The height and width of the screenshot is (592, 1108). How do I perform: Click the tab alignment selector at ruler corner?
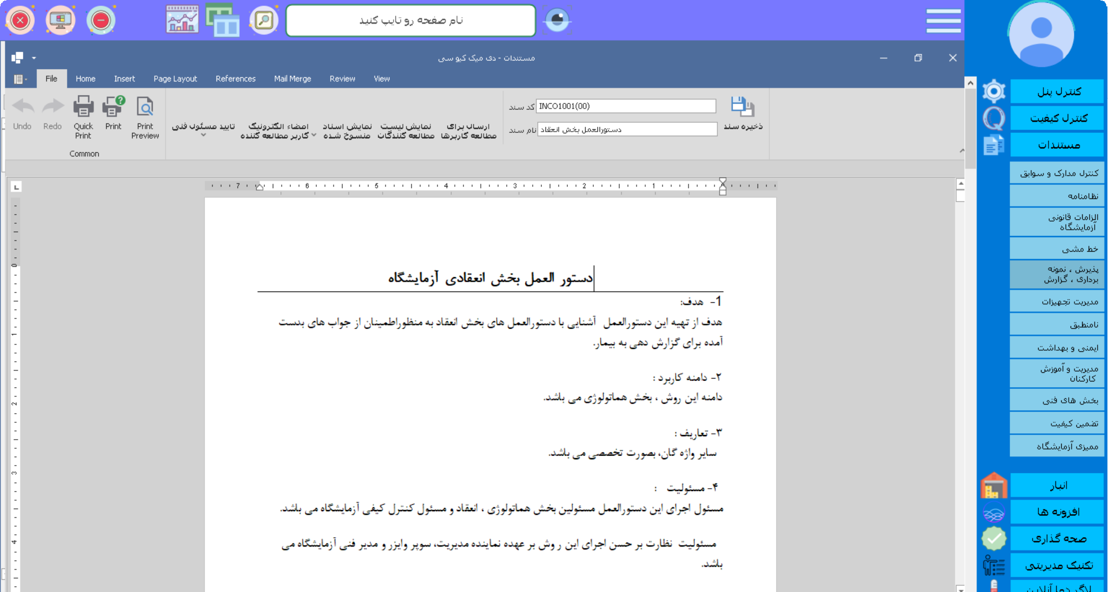coord(16,187)
